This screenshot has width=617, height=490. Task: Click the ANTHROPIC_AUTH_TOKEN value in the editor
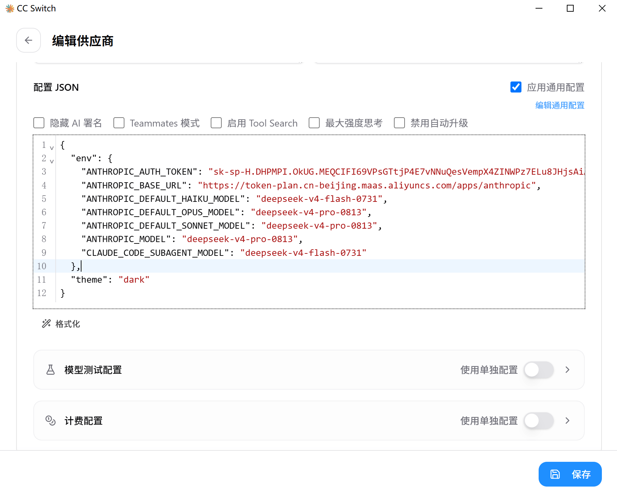(x=397, y=172)
